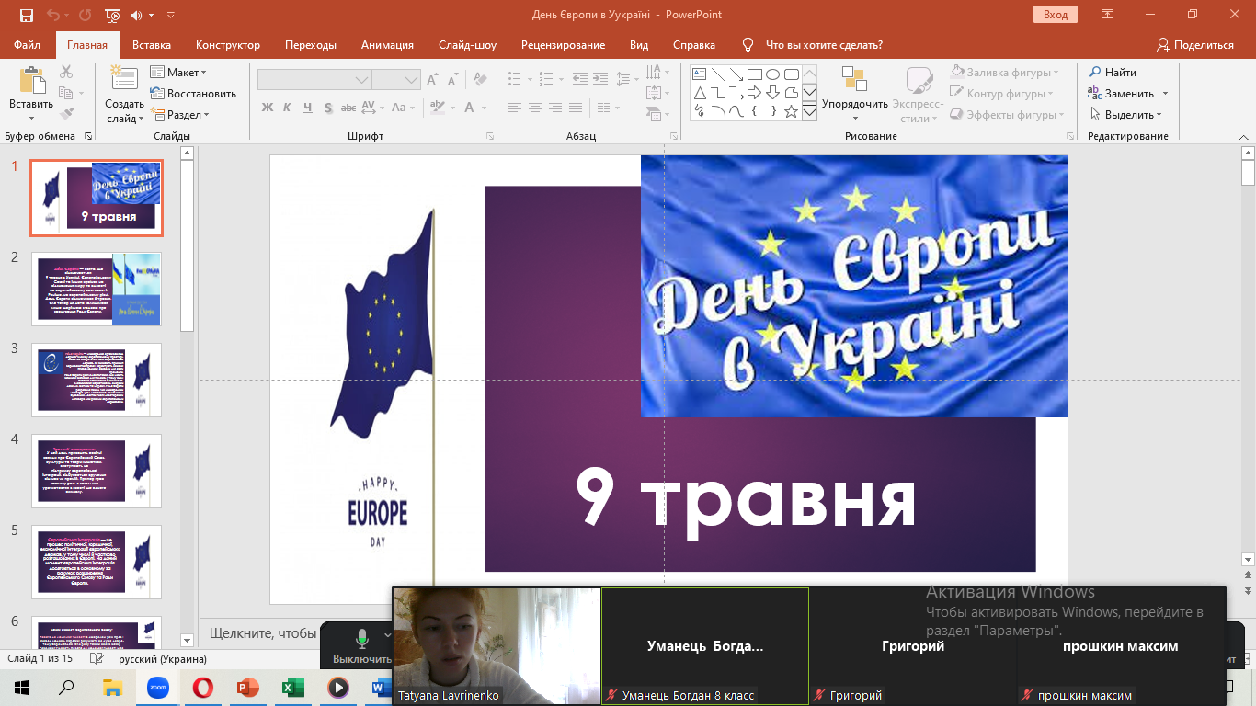Click the Cut scissors icon
Viewport: 1256px width, 706px height.
click(x=66, y=72)
